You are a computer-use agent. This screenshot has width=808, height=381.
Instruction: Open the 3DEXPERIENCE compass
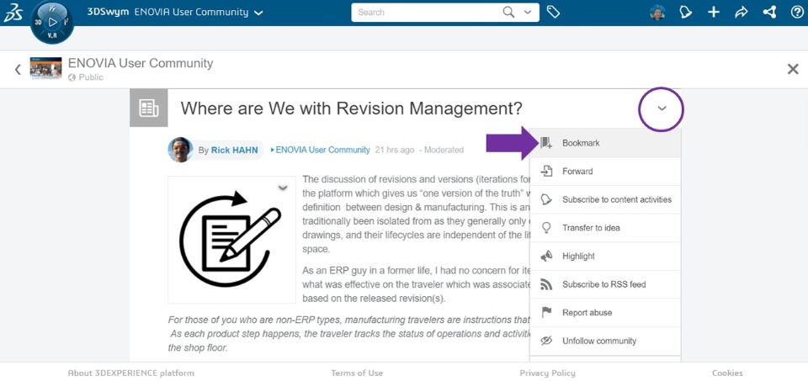tap(51, 22)
